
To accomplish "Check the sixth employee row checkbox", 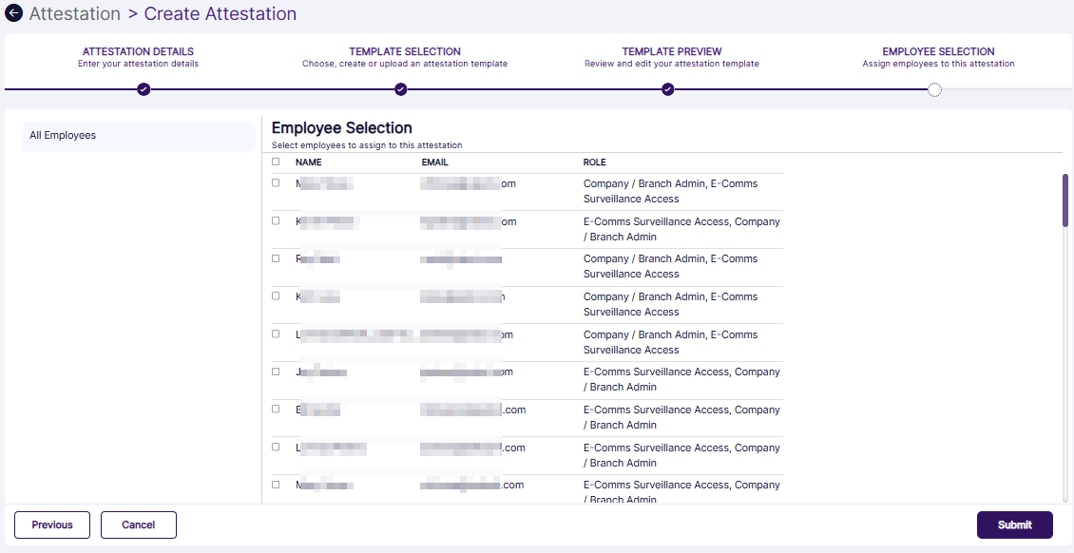I will point(275,372).
